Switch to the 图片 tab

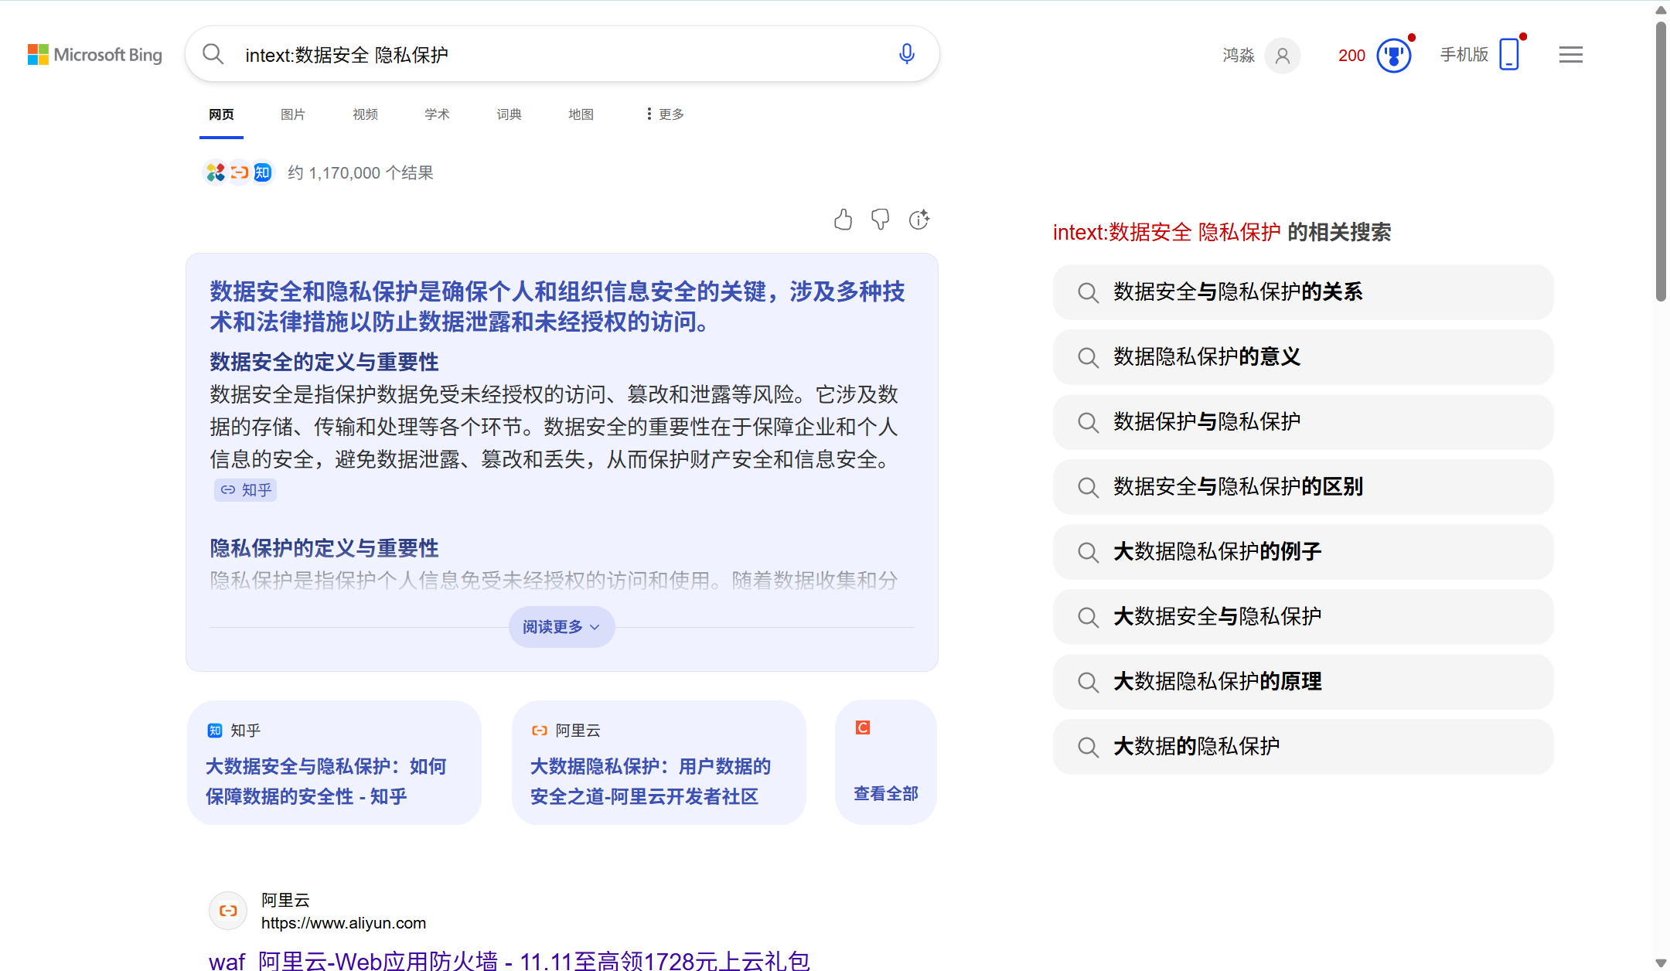pos(293,114)
